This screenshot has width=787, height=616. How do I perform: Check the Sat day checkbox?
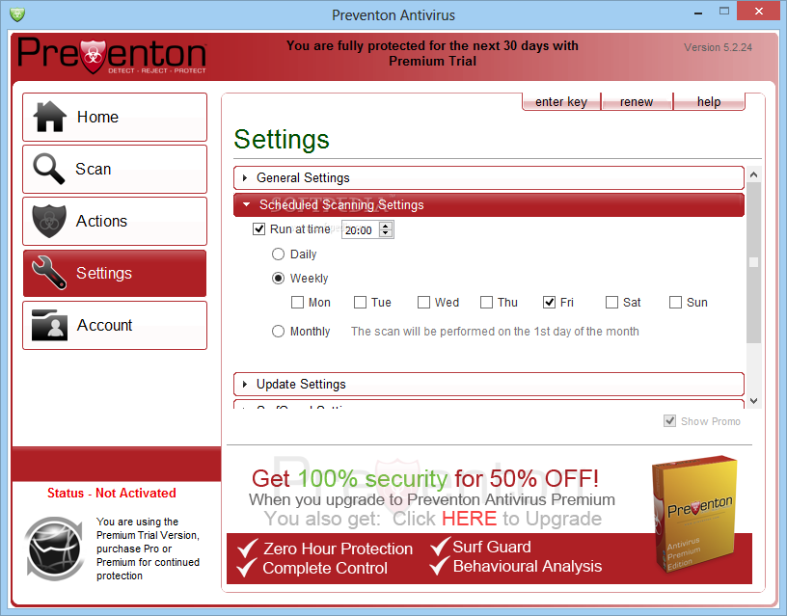[611, 302]
